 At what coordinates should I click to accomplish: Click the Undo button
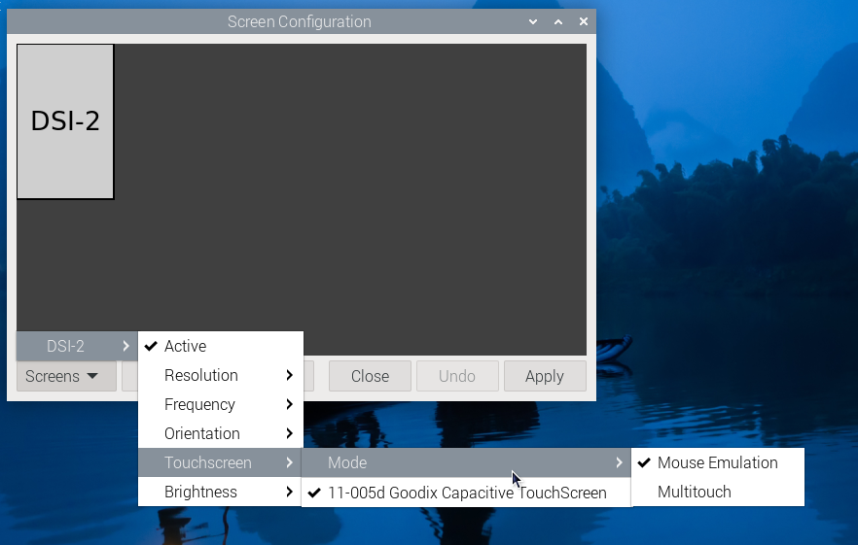point(457,376)
